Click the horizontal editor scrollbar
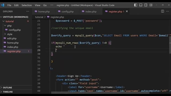The image size is (171, 96). (100, 93)
